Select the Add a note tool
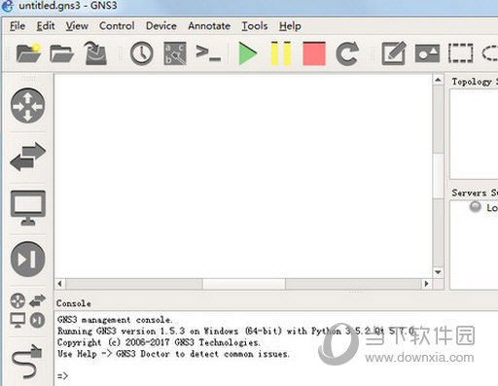The image size is (498, 386). 394,53
